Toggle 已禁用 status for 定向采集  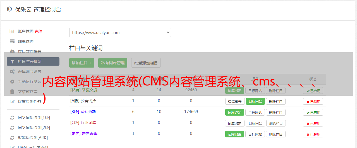click(x=313, y=134)
